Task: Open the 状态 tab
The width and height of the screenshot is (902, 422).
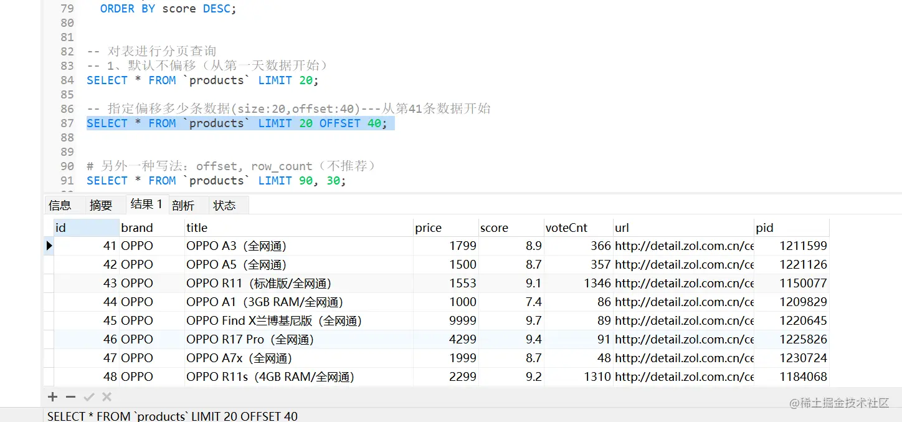Action: (224, 205)
